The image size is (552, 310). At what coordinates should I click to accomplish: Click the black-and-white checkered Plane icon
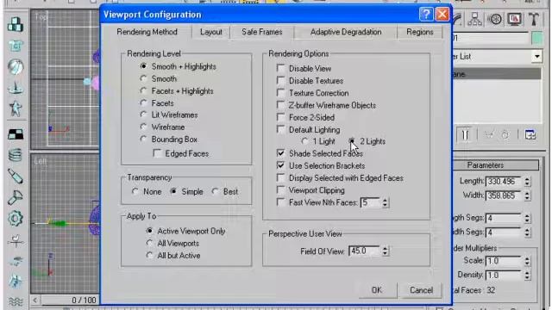point(16,134)
